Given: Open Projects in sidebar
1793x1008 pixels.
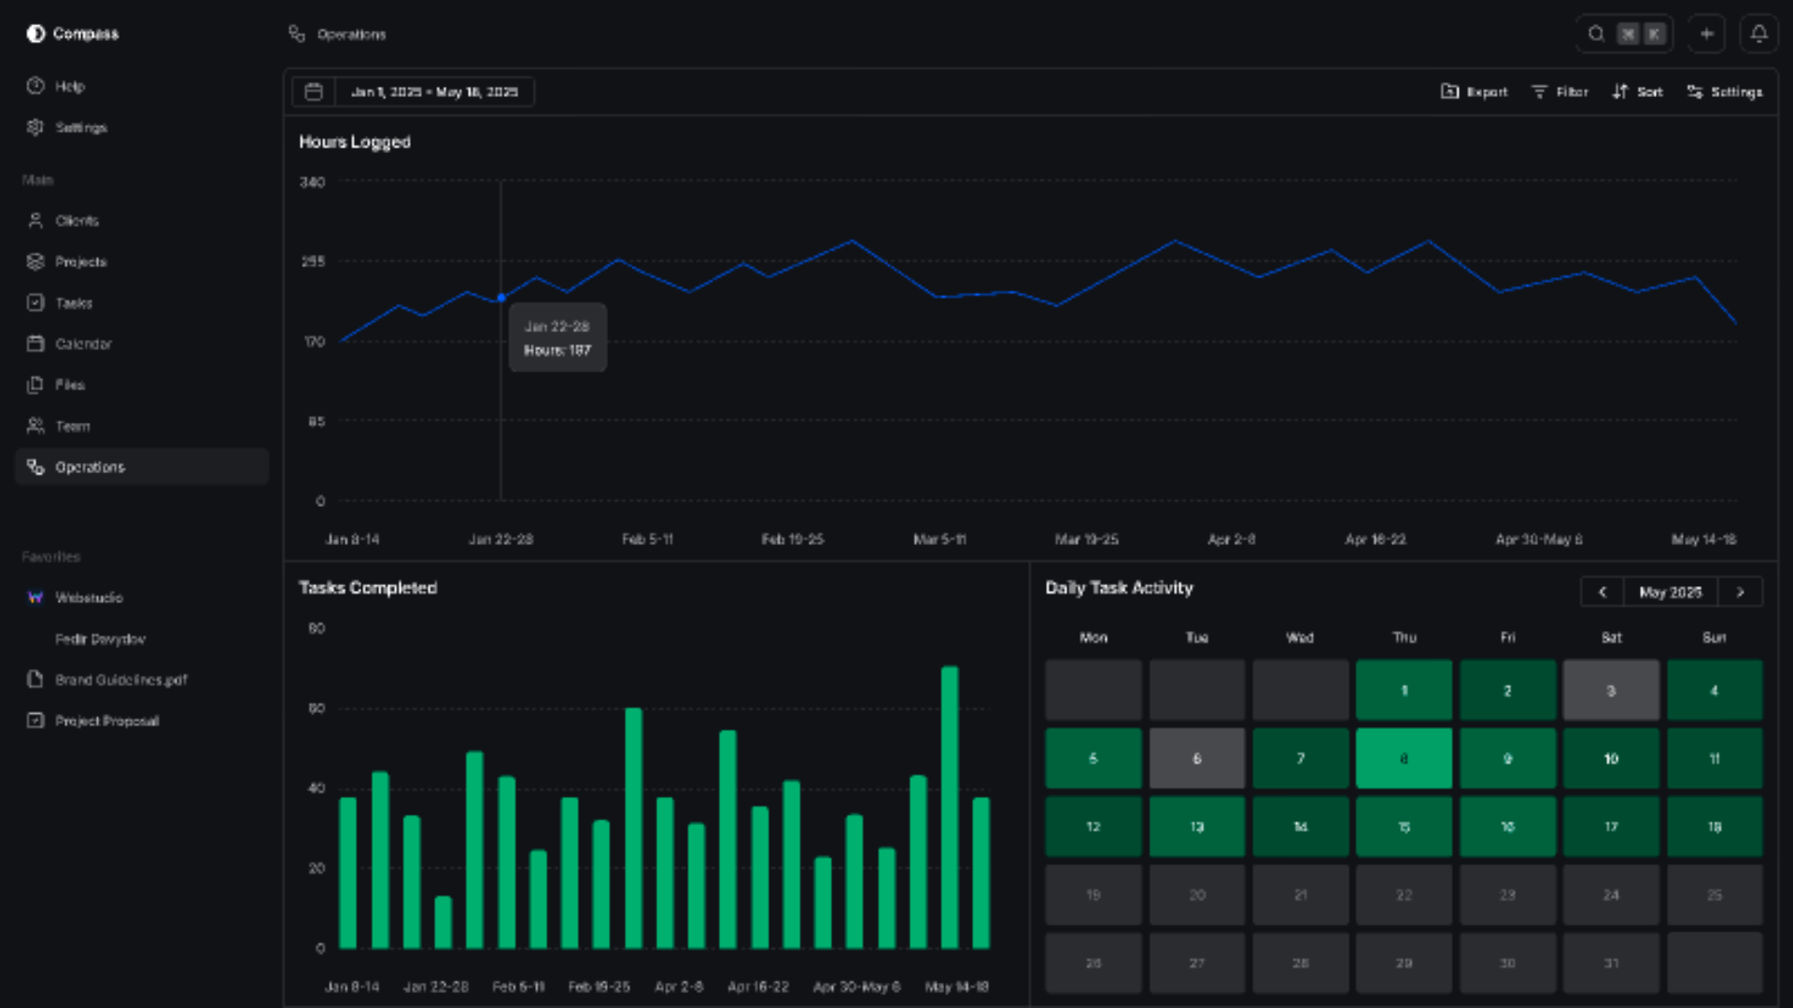Looking at the screenshot, I should [80, 261].
